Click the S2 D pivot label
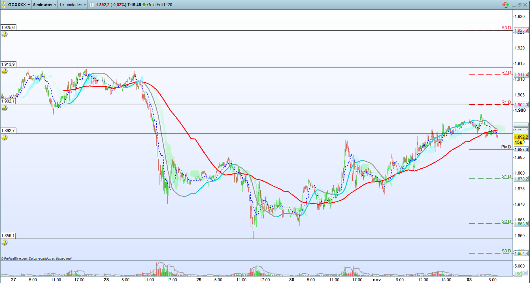 [506, 222]
